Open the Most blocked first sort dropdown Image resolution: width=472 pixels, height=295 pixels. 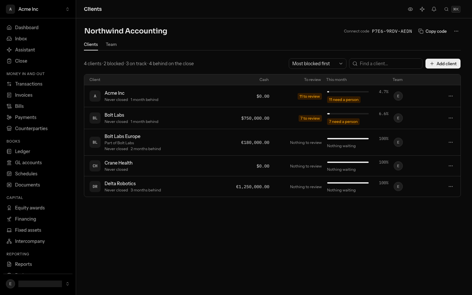(317, 64)
